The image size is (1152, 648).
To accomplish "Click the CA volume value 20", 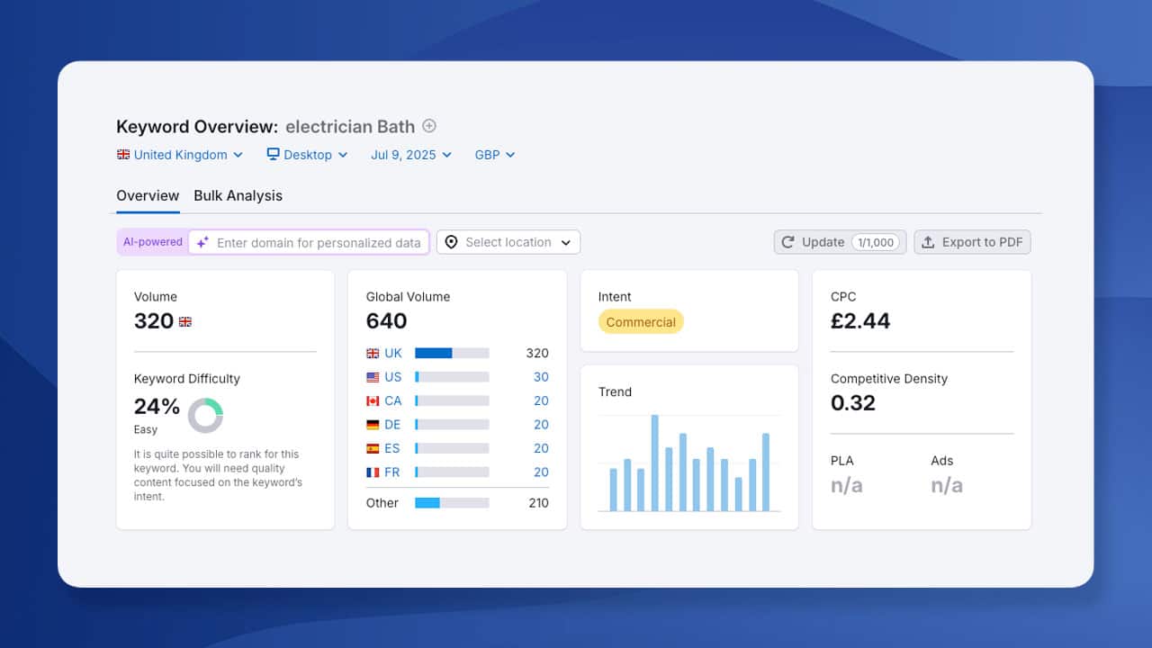I will pyautogui.click(x=540, y=400).
